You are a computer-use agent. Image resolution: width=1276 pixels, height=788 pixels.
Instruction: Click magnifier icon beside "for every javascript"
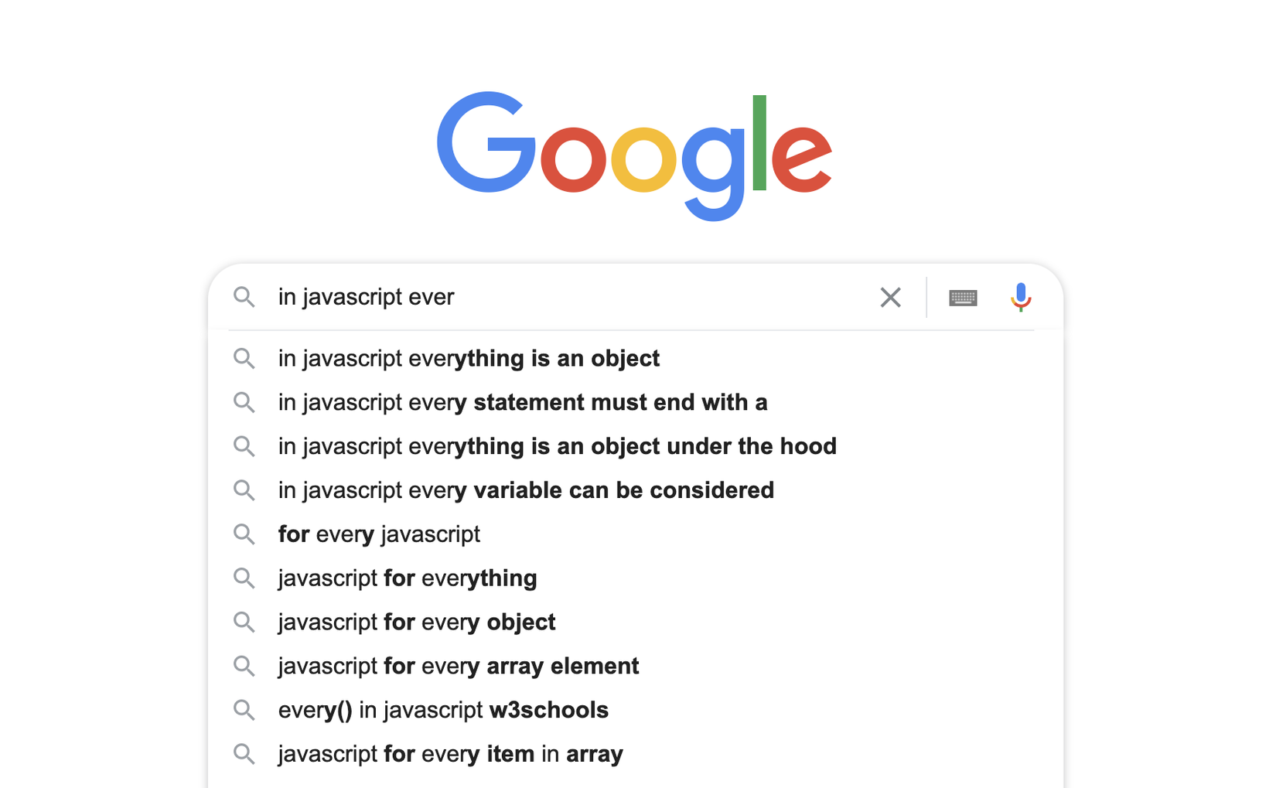[244, 534]
